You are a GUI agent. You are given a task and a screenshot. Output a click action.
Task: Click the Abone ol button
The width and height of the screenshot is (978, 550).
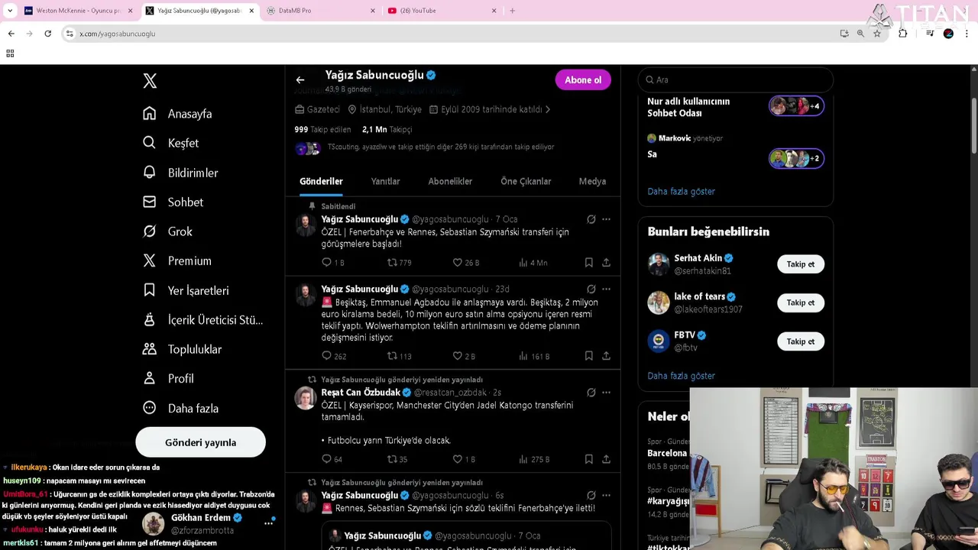pos(583,80)
